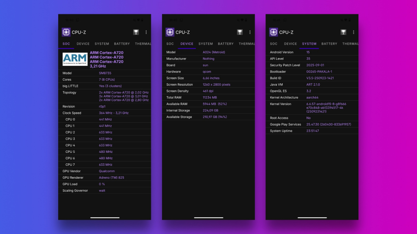Open trophy icon in left phone screen
Image resolution: width=417 pixels, height=234 pixels.
pyautogui.click(x=136, y=32)
